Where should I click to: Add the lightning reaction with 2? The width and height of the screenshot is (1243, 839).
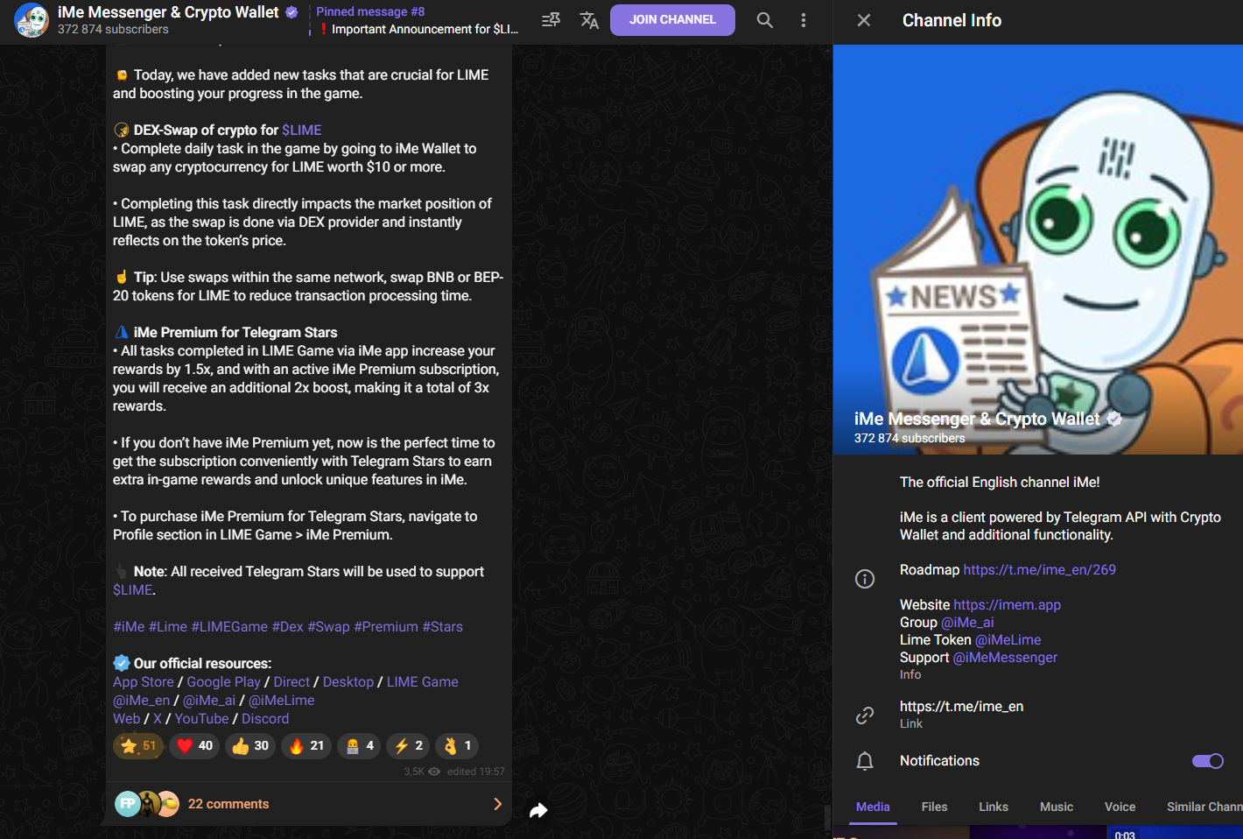pos(409,746)
